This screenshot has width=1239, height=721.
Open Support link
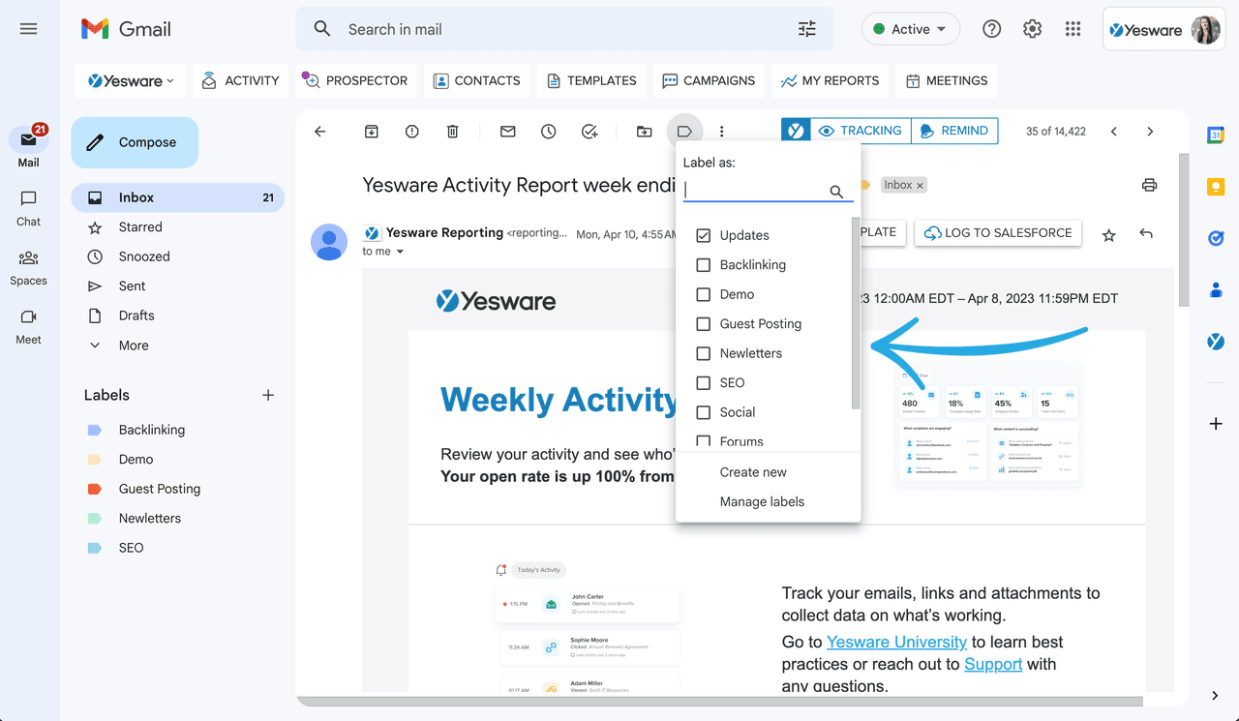coord(993,664)
